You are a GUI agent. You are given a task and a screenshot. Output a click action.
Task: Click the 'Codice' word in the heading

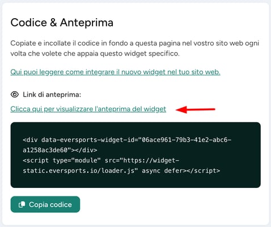point(29,23)
